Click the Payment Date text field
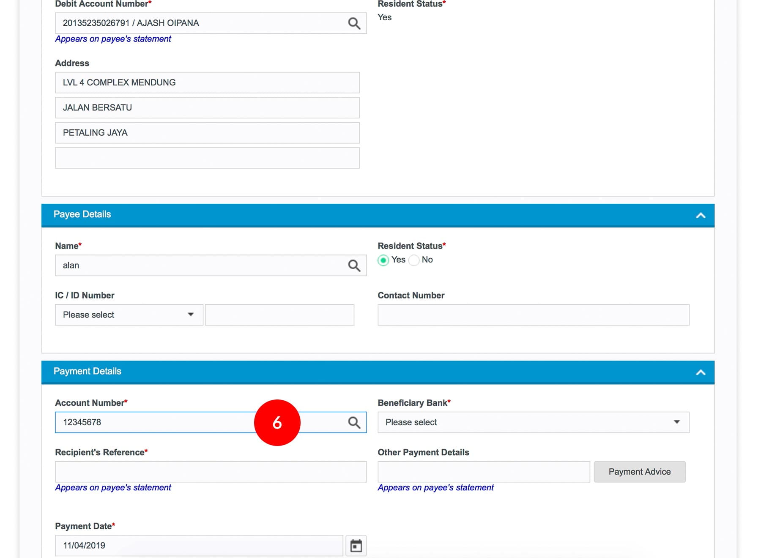The image size is (761, 558). pos(199,546)
